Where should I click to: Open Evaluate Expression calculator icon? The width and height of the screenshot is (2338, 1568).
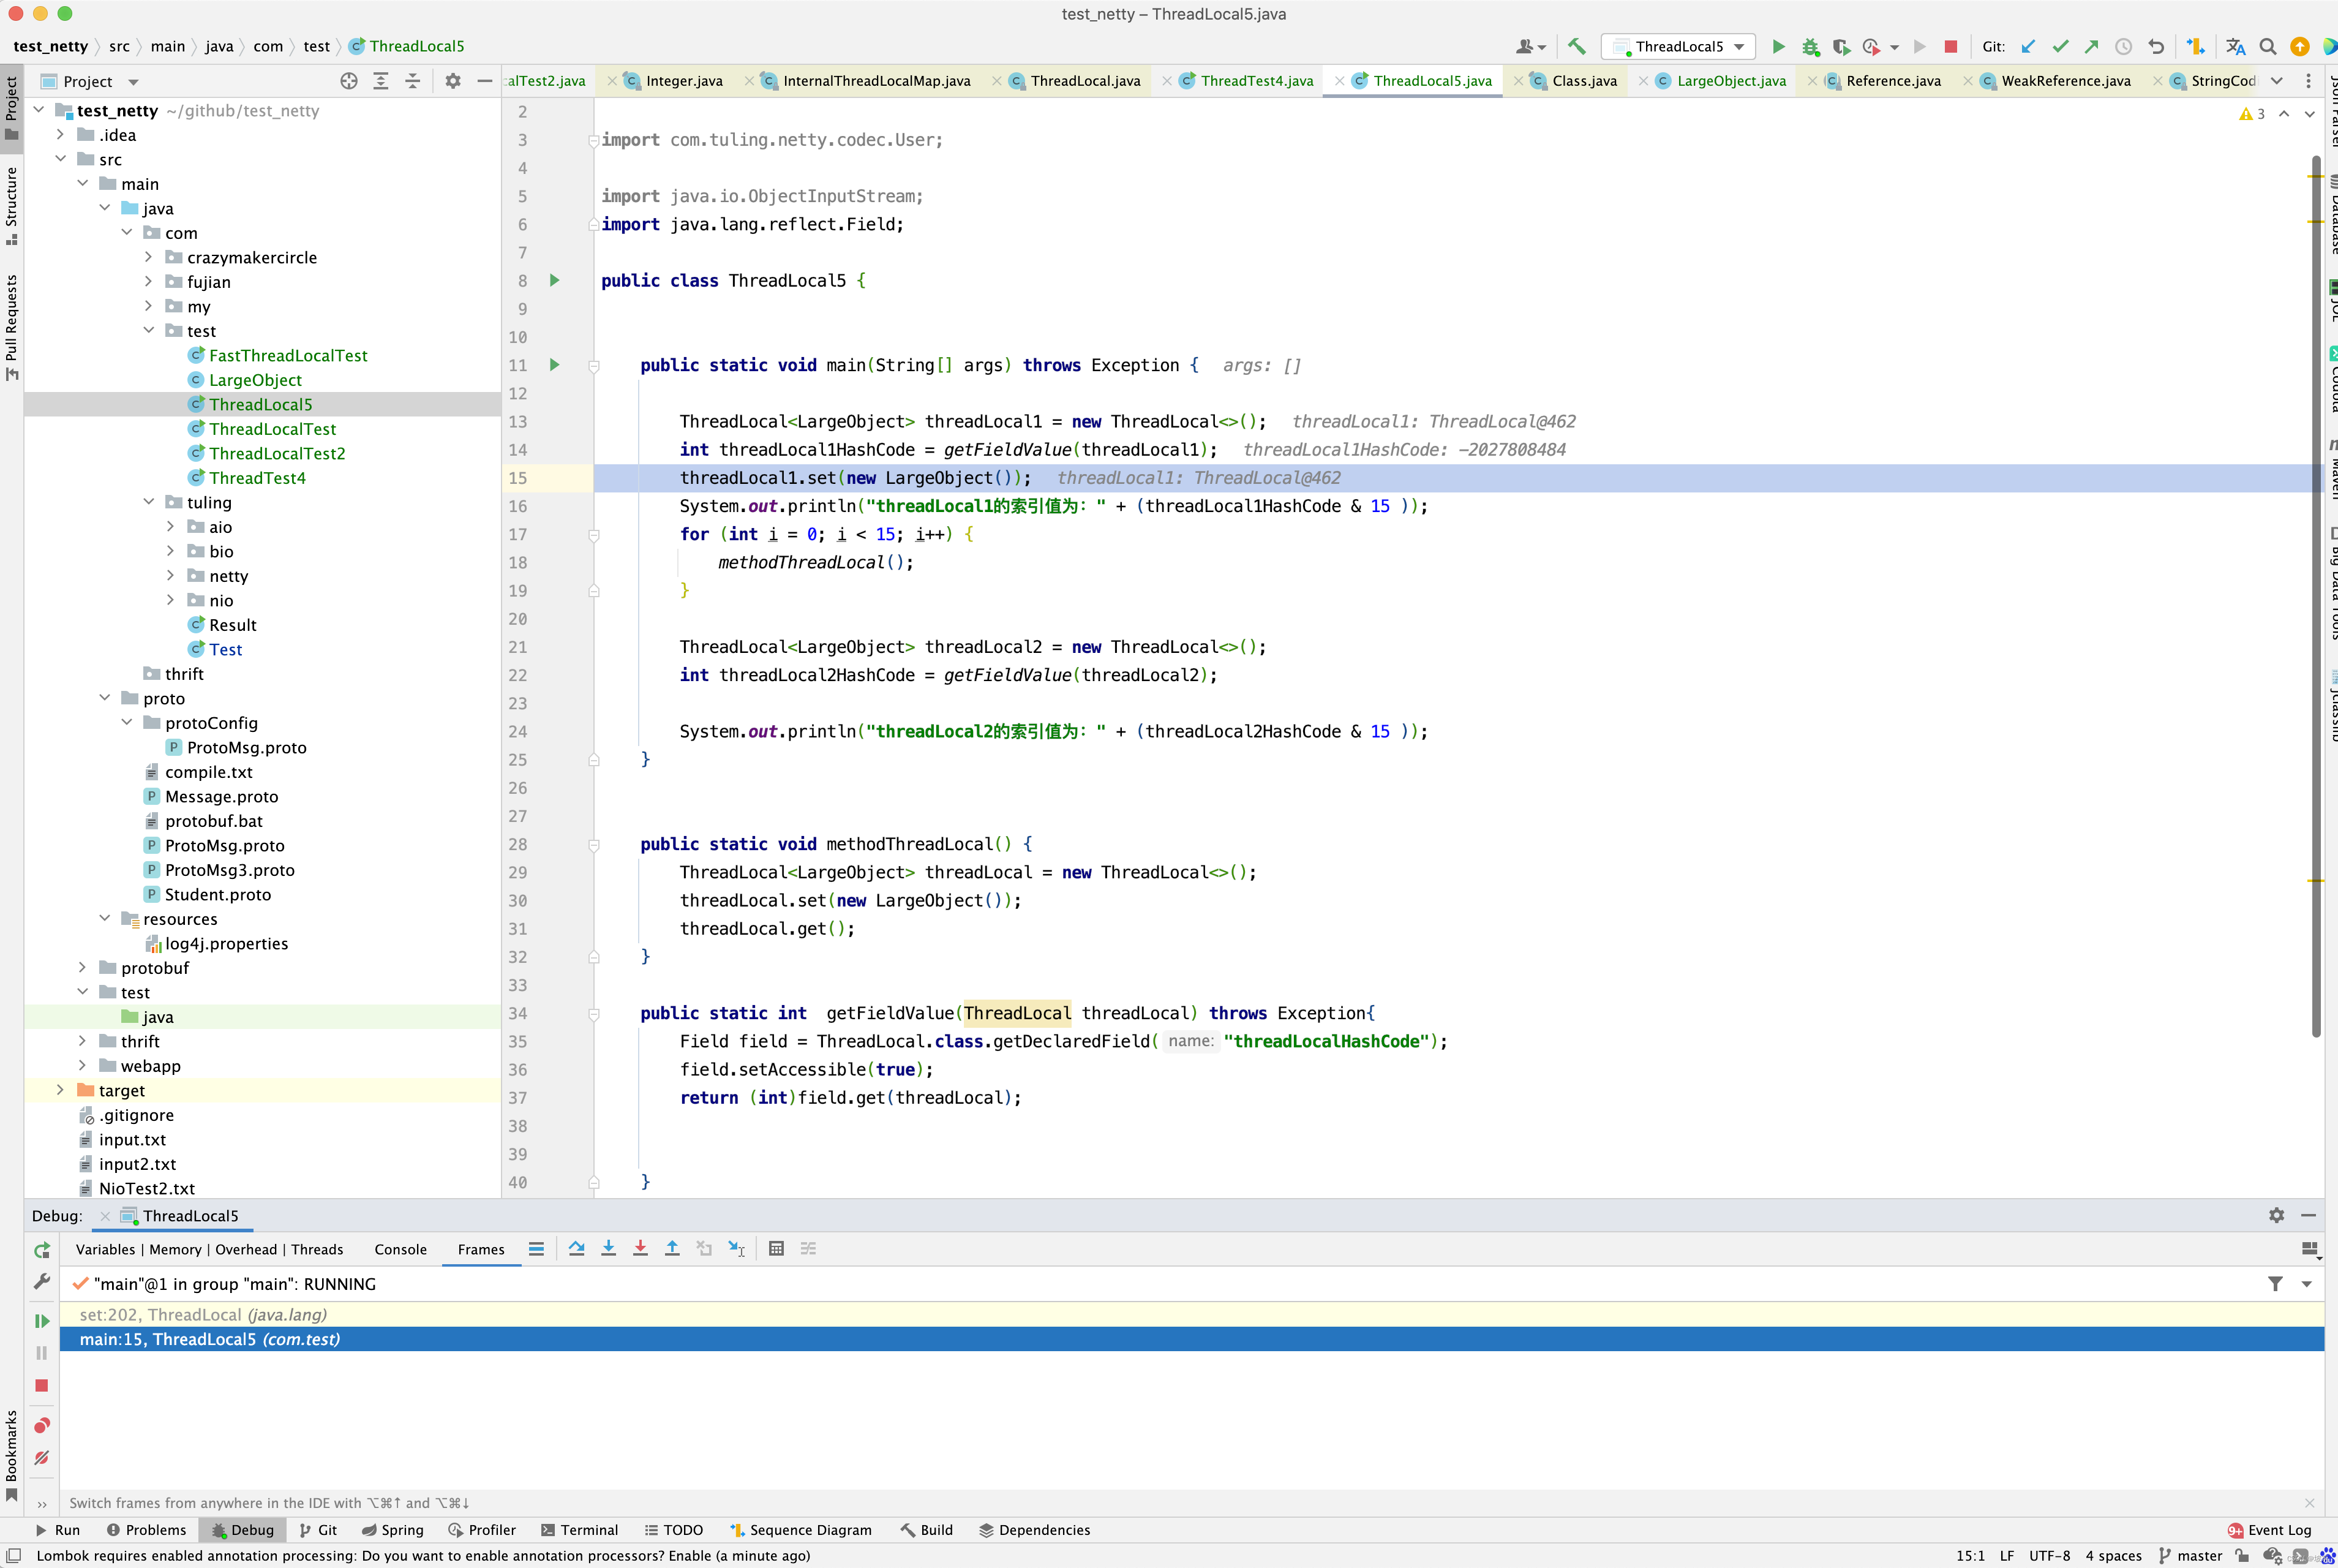pos(776,1248)
